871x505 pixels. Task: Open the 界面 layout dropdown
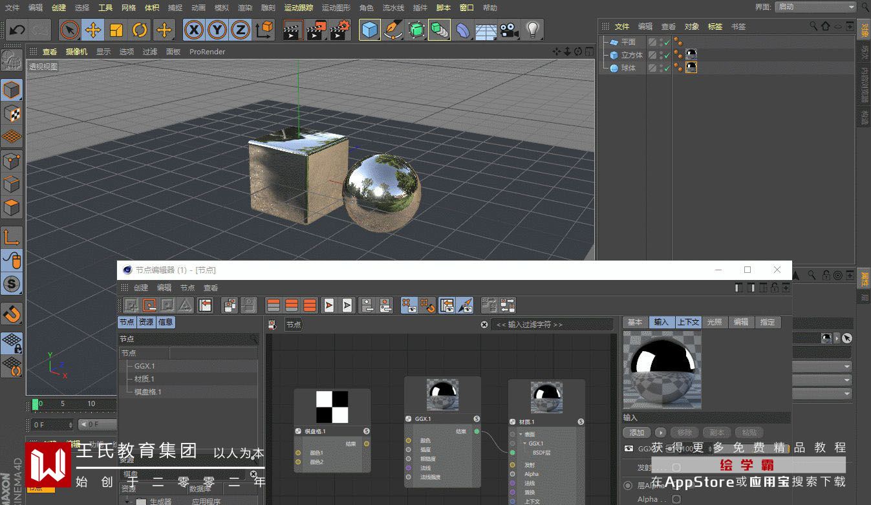point(815,7)
